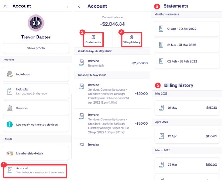Open the 01 Apr - 30 Apr 2022 statement
The height and width of the screenshot is (180, 222).
point(187,29)
